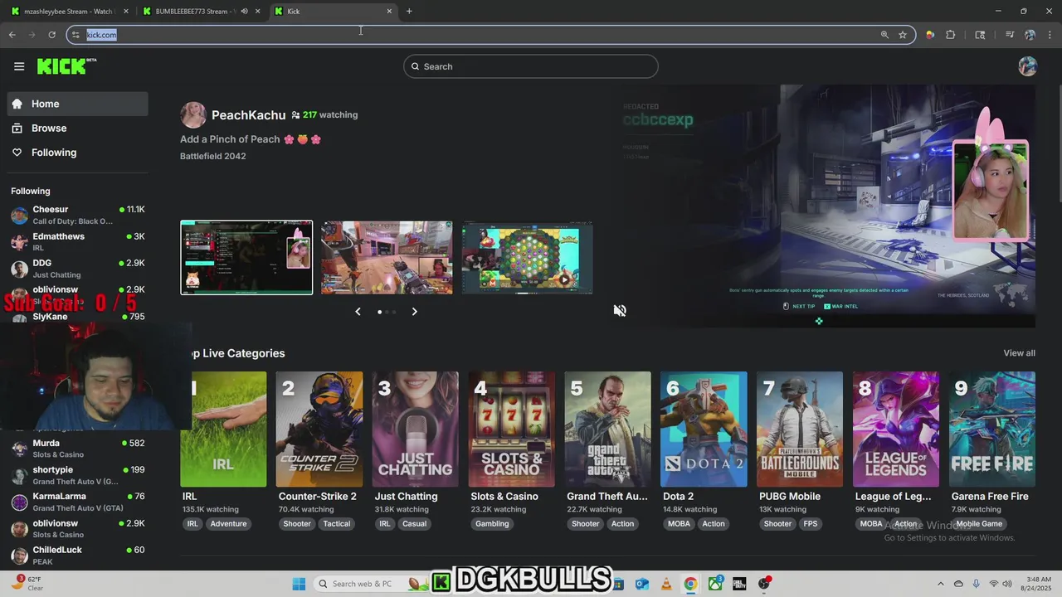Show hidden system tray icons chevron
1062x597 pixels.
[940, 584]
